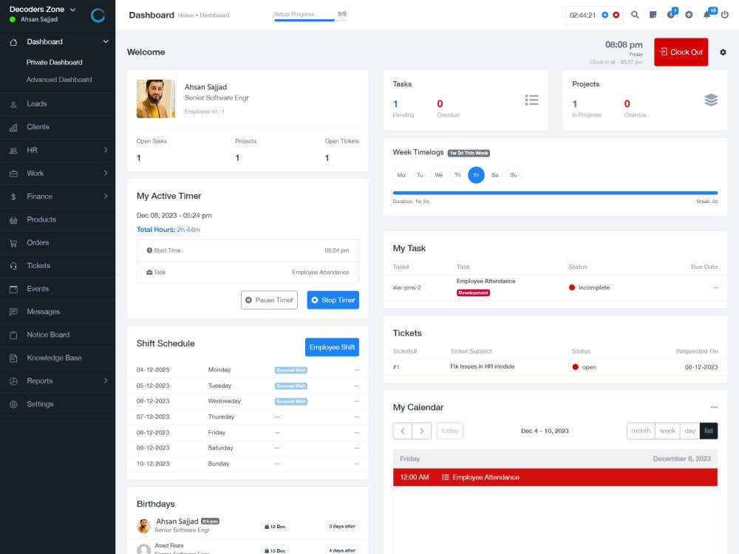The image size is (739, 554).
Task: Click the tasks list icon in Tasks card
Action: pos(531,100)
